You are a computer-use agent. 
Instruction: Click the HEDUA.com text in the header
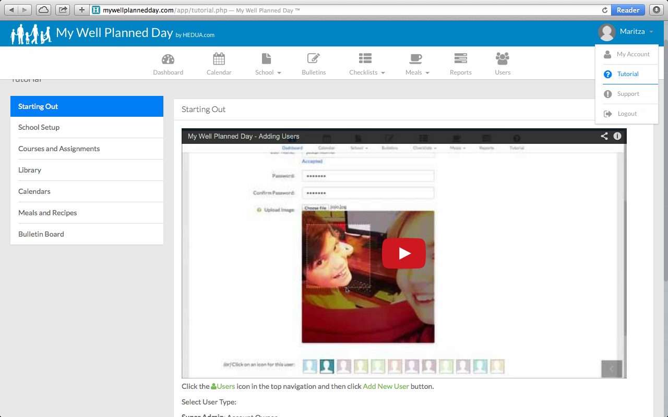click(x=199, y=35)
